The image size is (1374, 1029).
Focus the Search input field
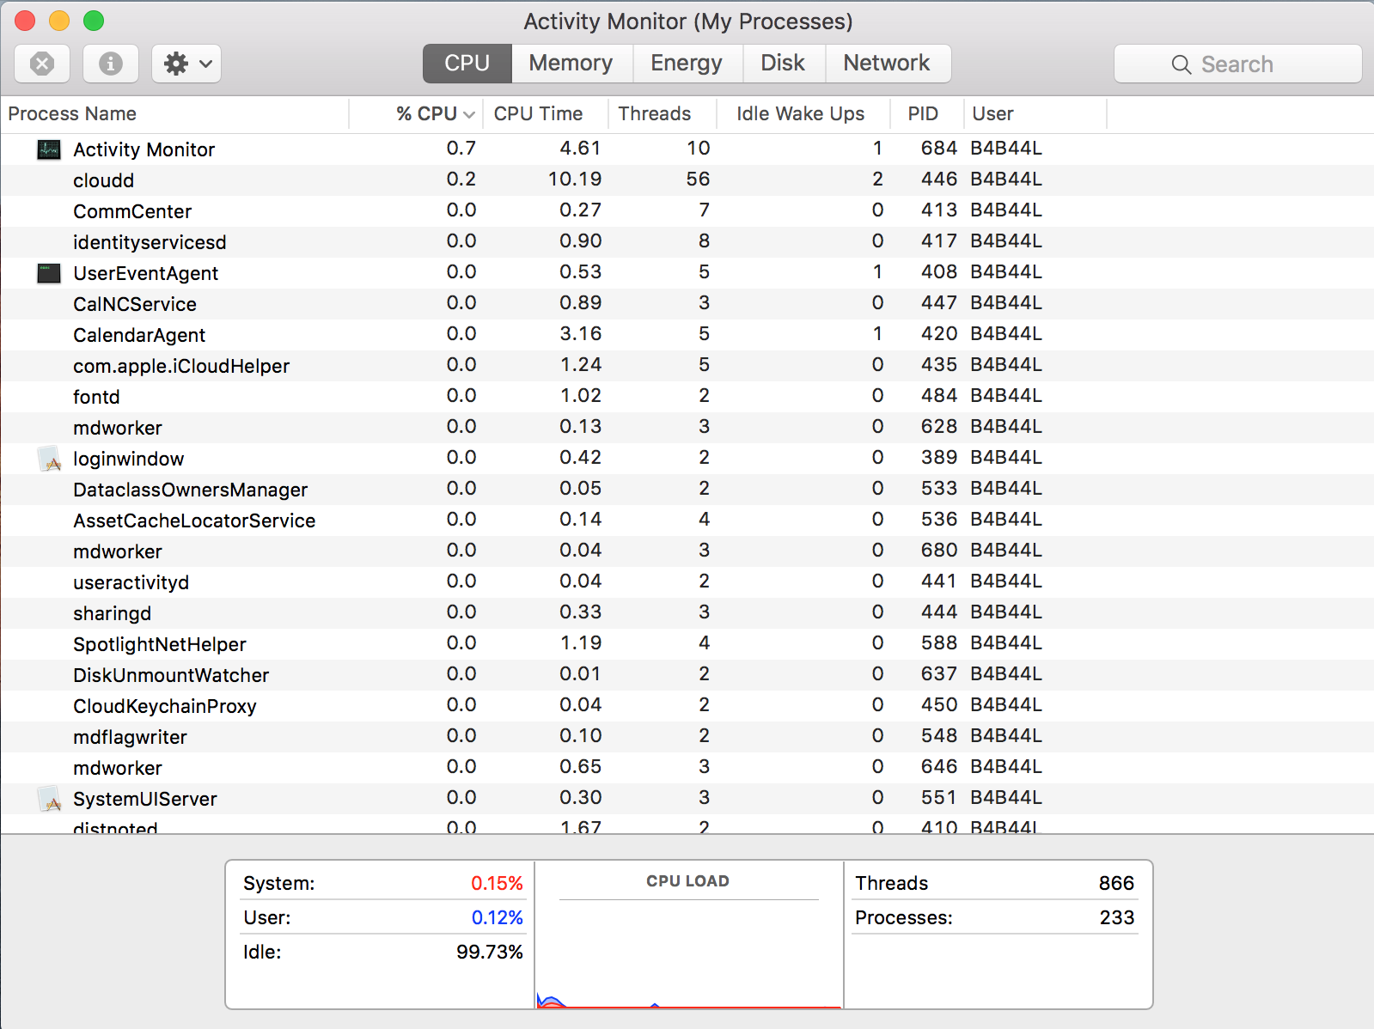click(x=1238, y=64)
